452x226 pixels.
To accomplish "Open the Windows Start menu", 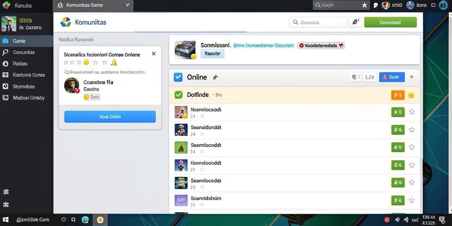I will pyautogui.click(x=5, y=220).
